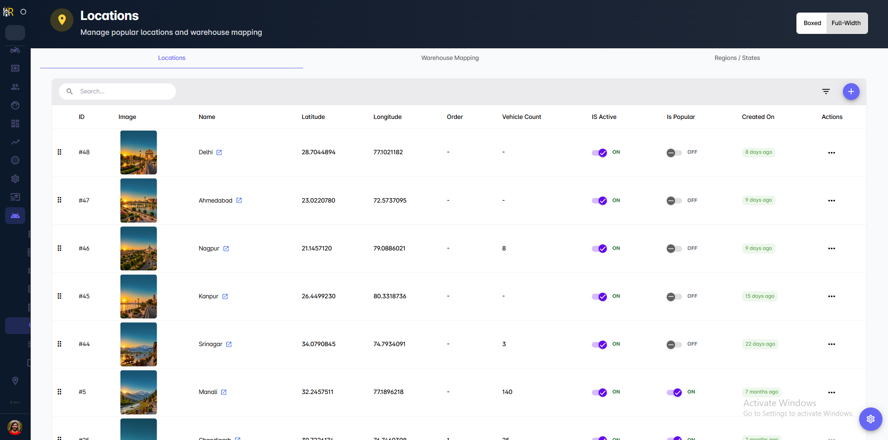Open the trending chart icon in sidebar
888x440 pixels.
point(15,142)
